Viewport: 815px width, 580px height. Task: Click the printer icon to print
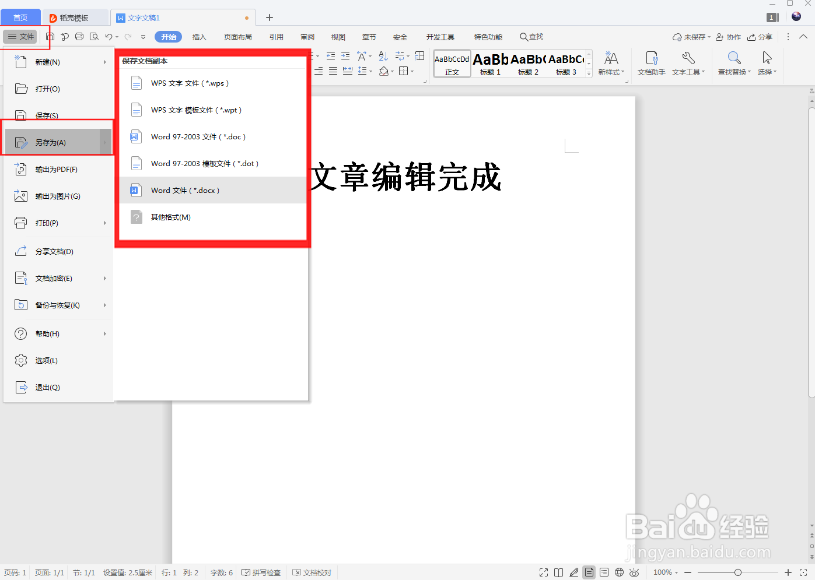click(x=79, y=36)
